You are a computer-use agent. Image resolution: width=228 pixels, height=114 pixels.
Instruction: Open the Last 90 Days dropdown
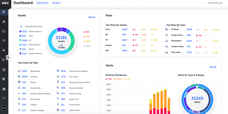tap(43, 3)
